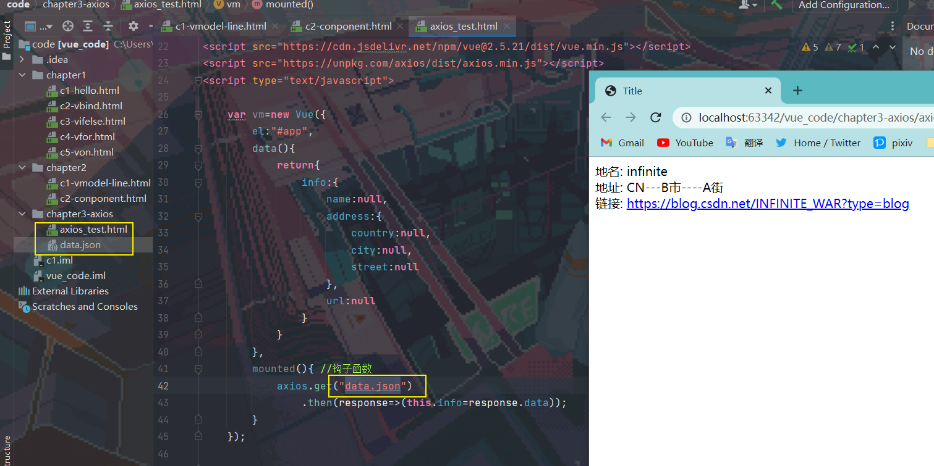Viewport: 934px width, 466px height.
Task: Click the Collapse All icon in Project panel
Action: pyautogui.click(x=108, y=27)
